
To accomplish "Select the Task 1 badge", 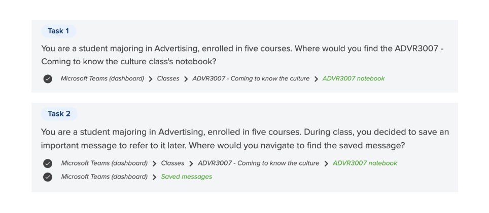I will (x=59, y=31).
